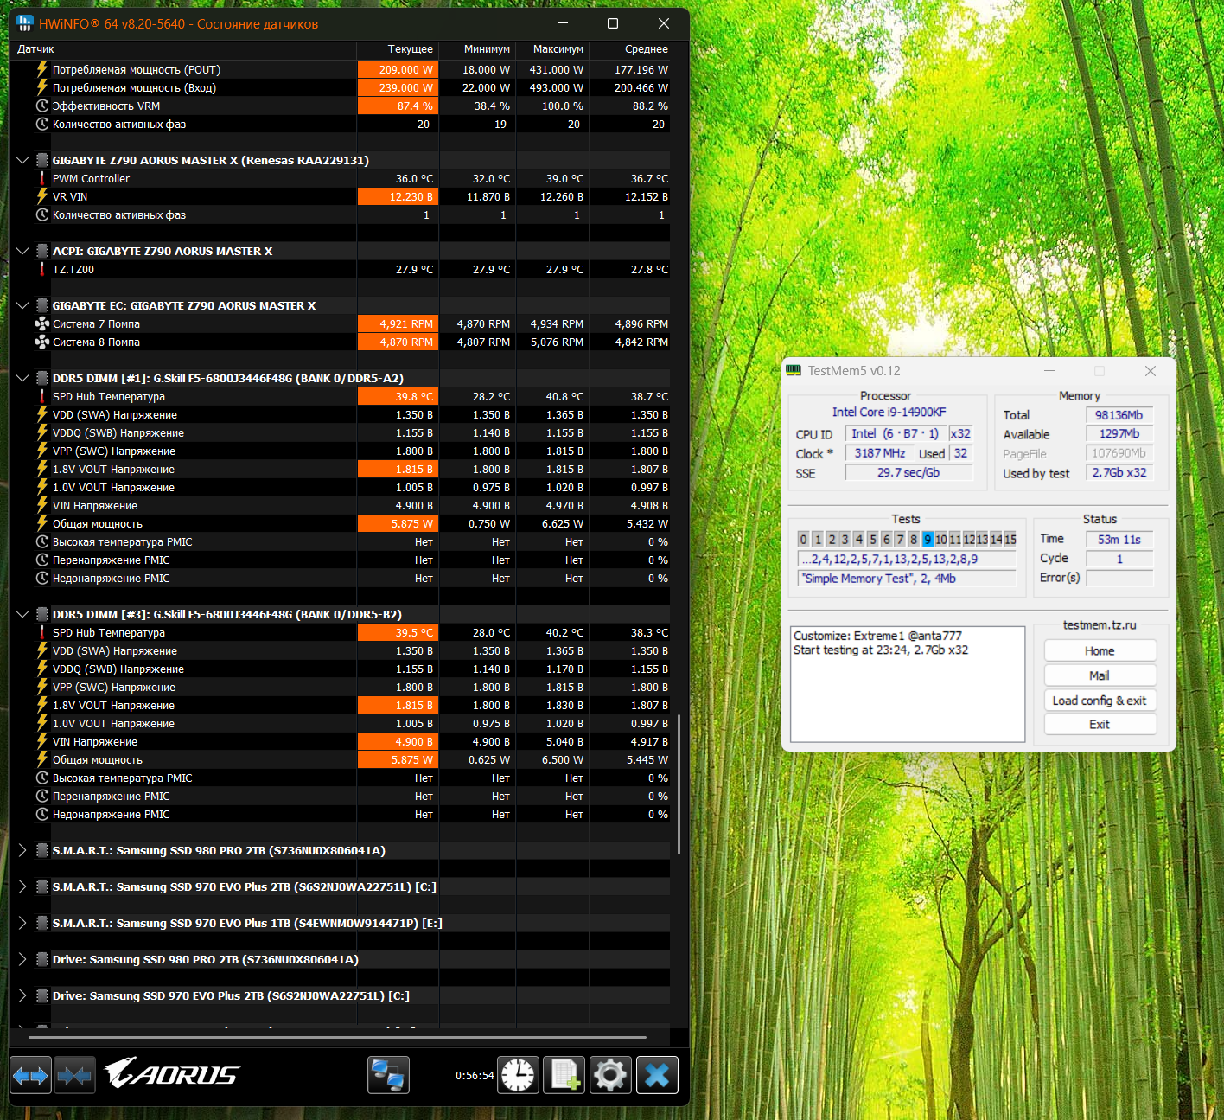Click the highlighted test number 9 box
This screenshot has height=1120, width=1224.
coord(928,539)
